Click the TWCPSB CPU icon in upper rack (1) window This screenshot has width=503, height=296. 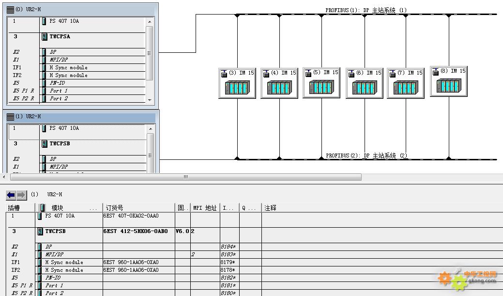pyautogui.click(x=45, y=143)
